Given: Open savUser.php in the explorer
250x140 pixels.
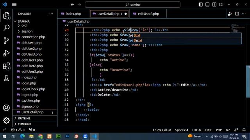Looking at the screenshot, I should (x=30, y=101).
